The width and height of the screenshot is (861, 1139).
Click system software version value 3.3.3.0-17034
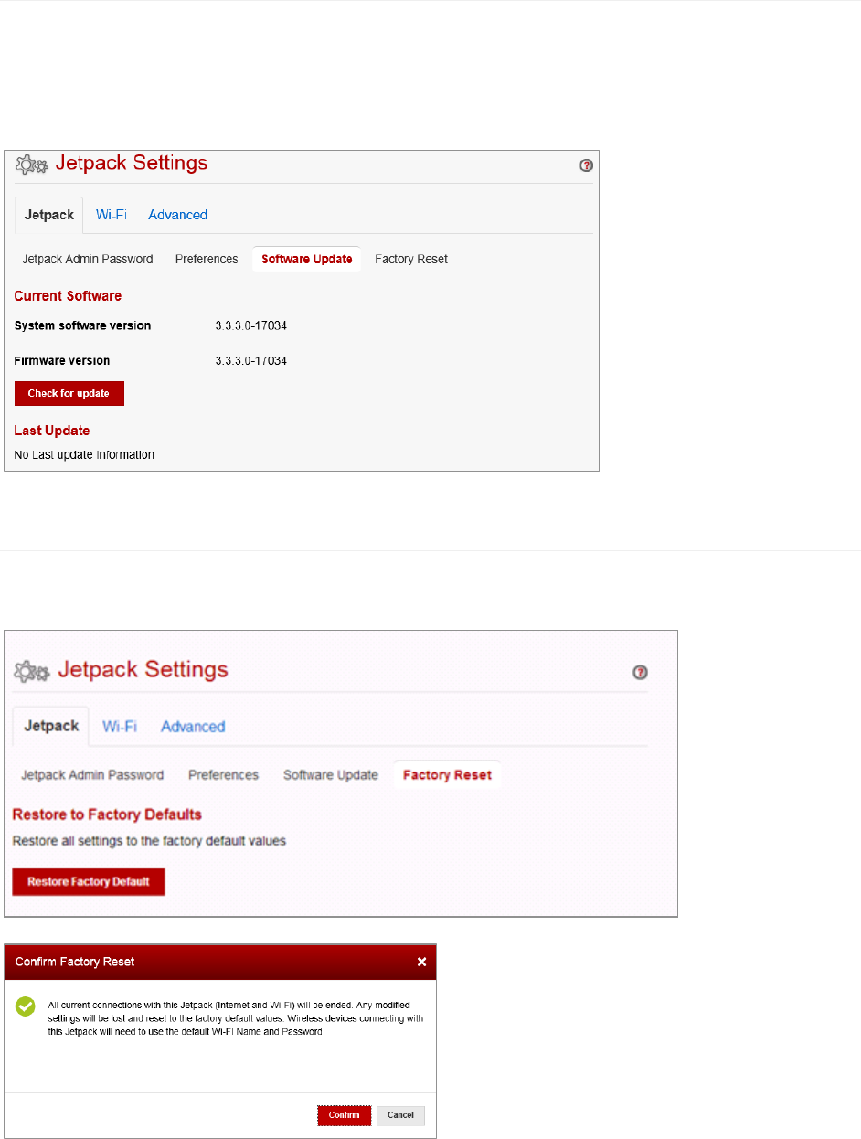click(x=251, y=325)
